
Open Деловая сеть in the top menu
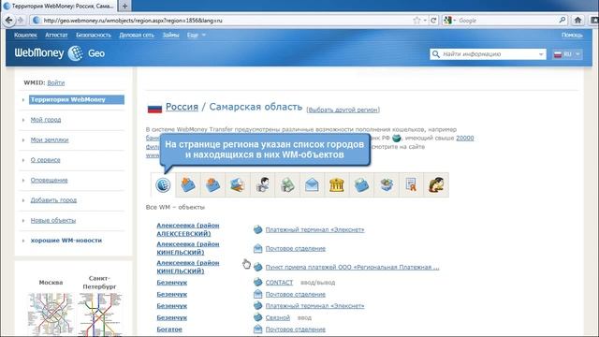[137, 35]
